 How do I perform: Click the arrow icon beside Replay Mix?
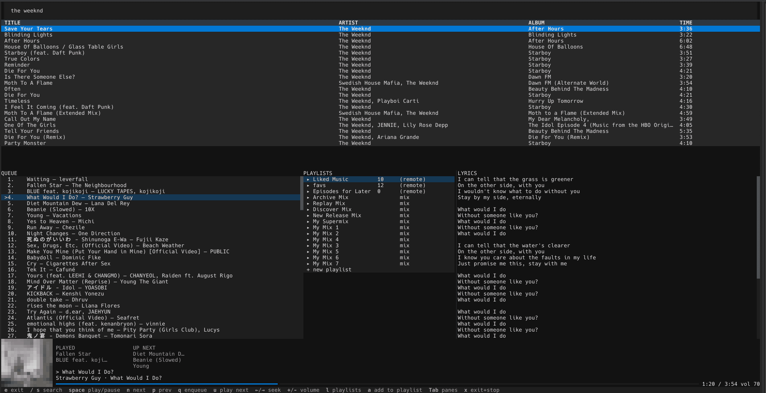point(308,204)
